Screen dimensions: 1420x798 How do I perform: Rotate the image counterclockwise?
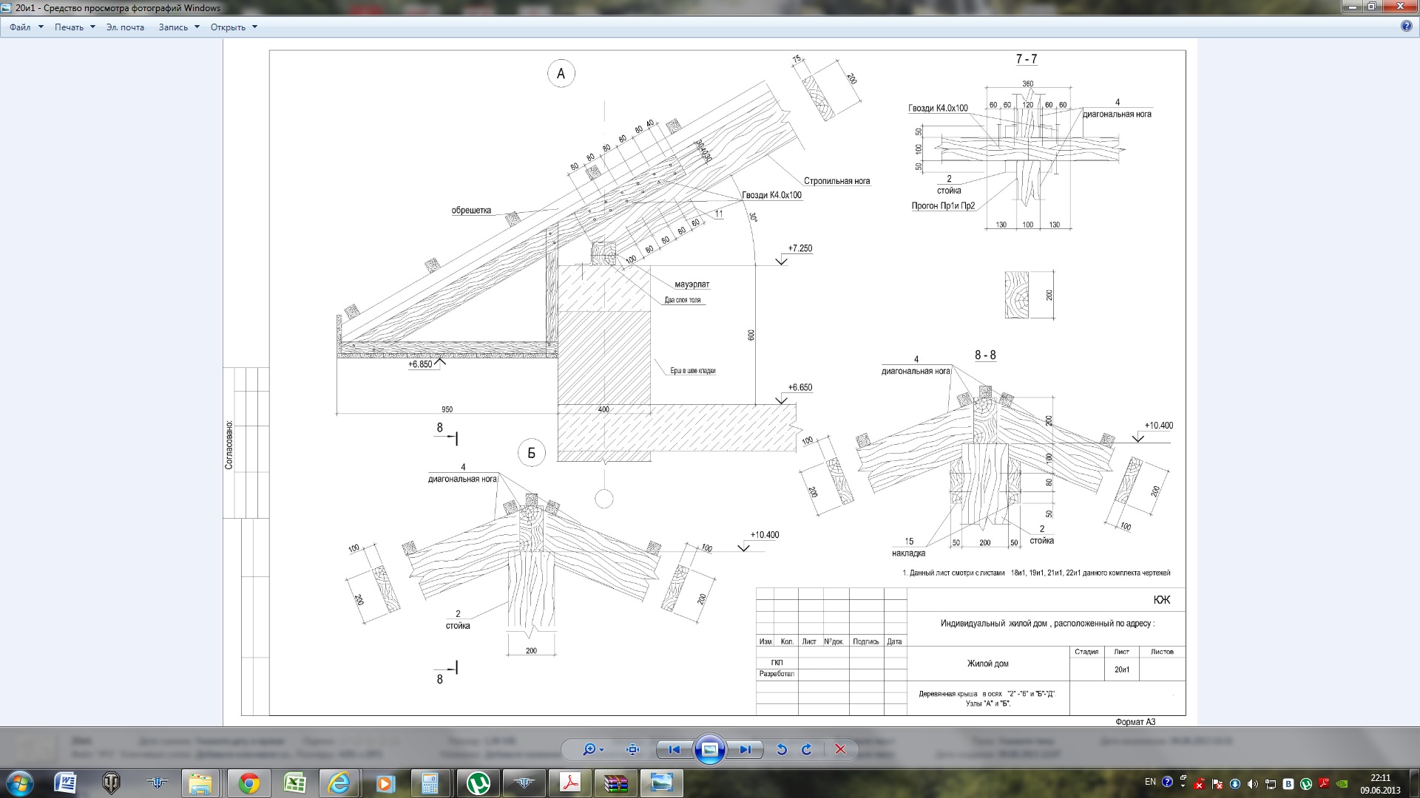[x=782, y=749]
